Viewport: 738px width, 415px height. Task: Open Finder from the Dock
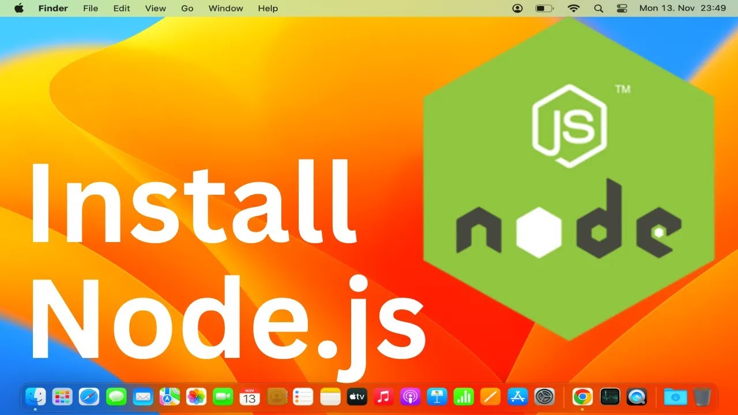tap(35, 397)
